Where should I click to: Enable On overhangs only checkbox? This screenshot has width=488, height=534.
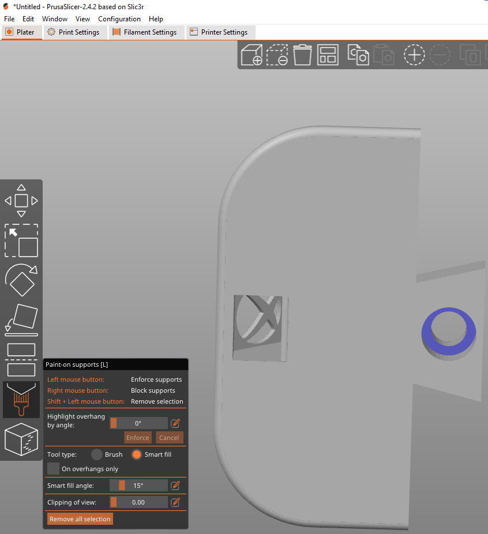(53, 469)
